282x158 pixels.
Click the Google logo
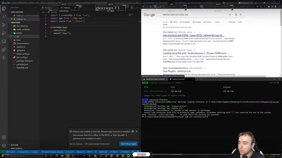click(x=149, y=14)
